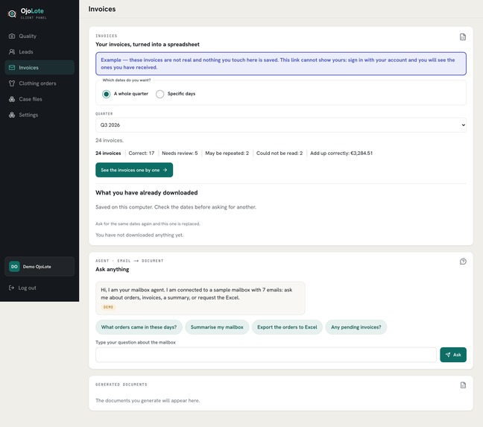
Task: Click The documents you generate will appear here
Action: point(148,400)
